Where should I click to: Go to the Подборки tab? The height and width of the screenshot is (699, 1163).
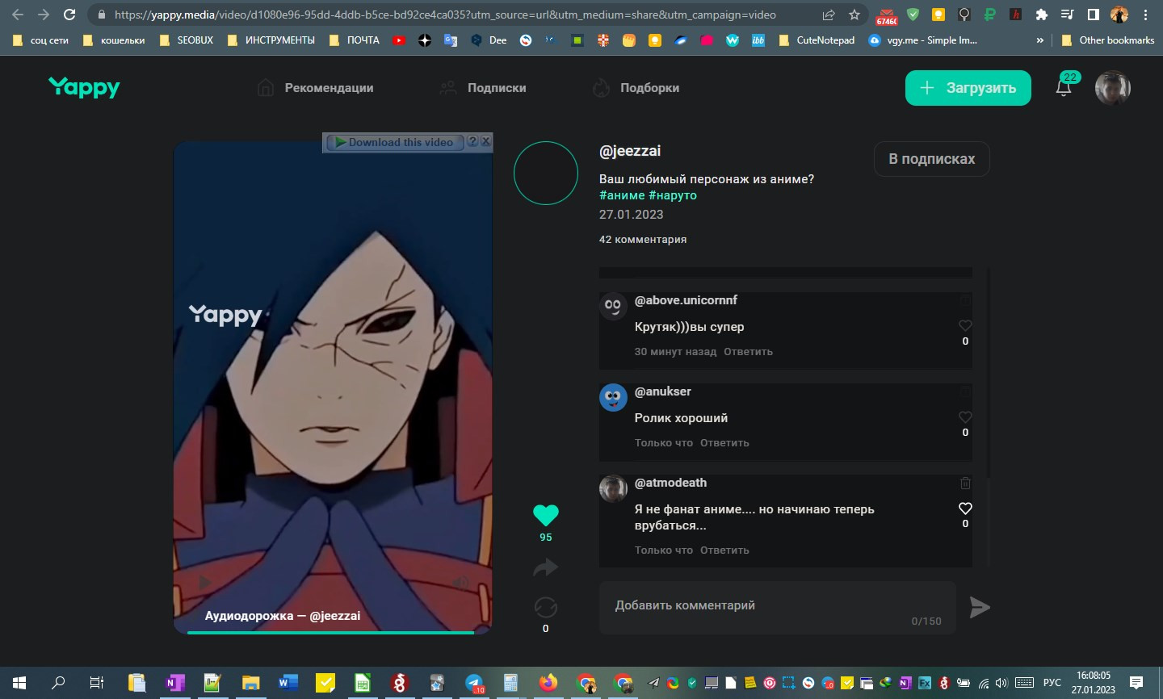(x=636, y=88)
